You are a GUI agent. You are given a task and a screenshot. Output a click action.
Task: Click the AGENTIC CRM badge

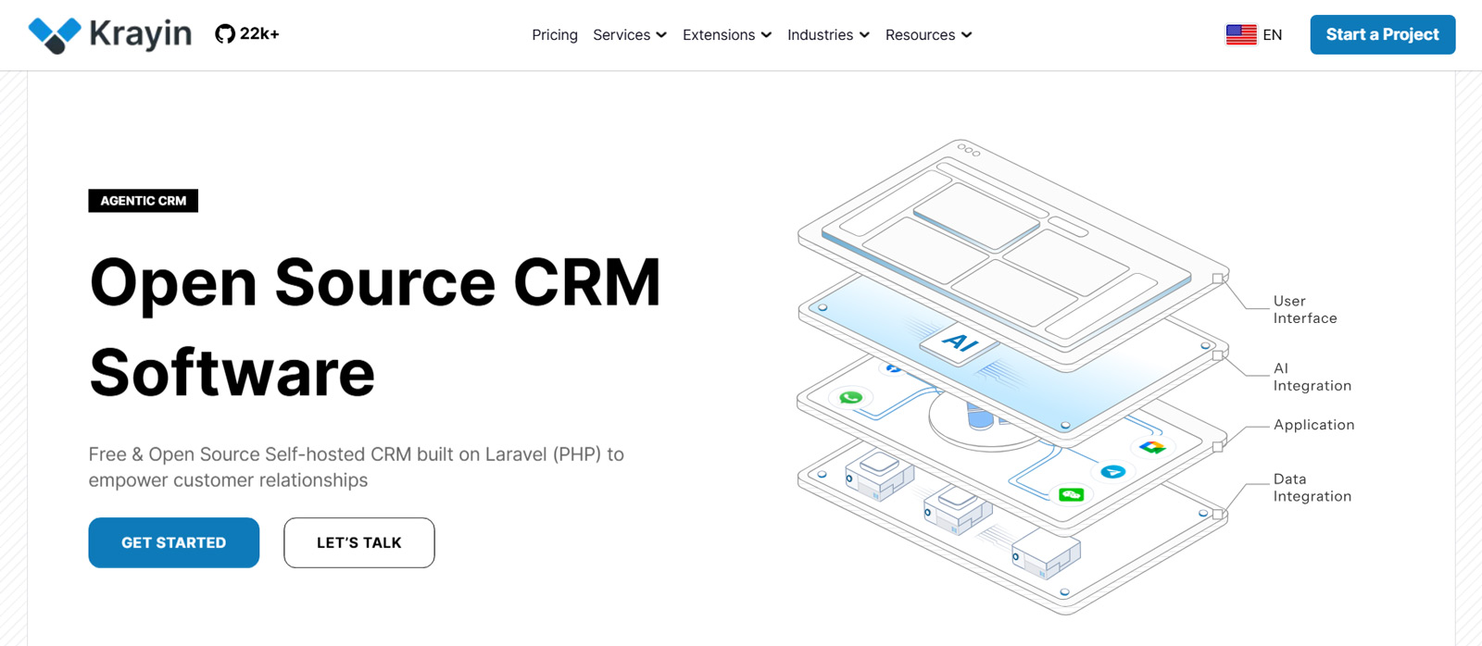coord(144,201)
